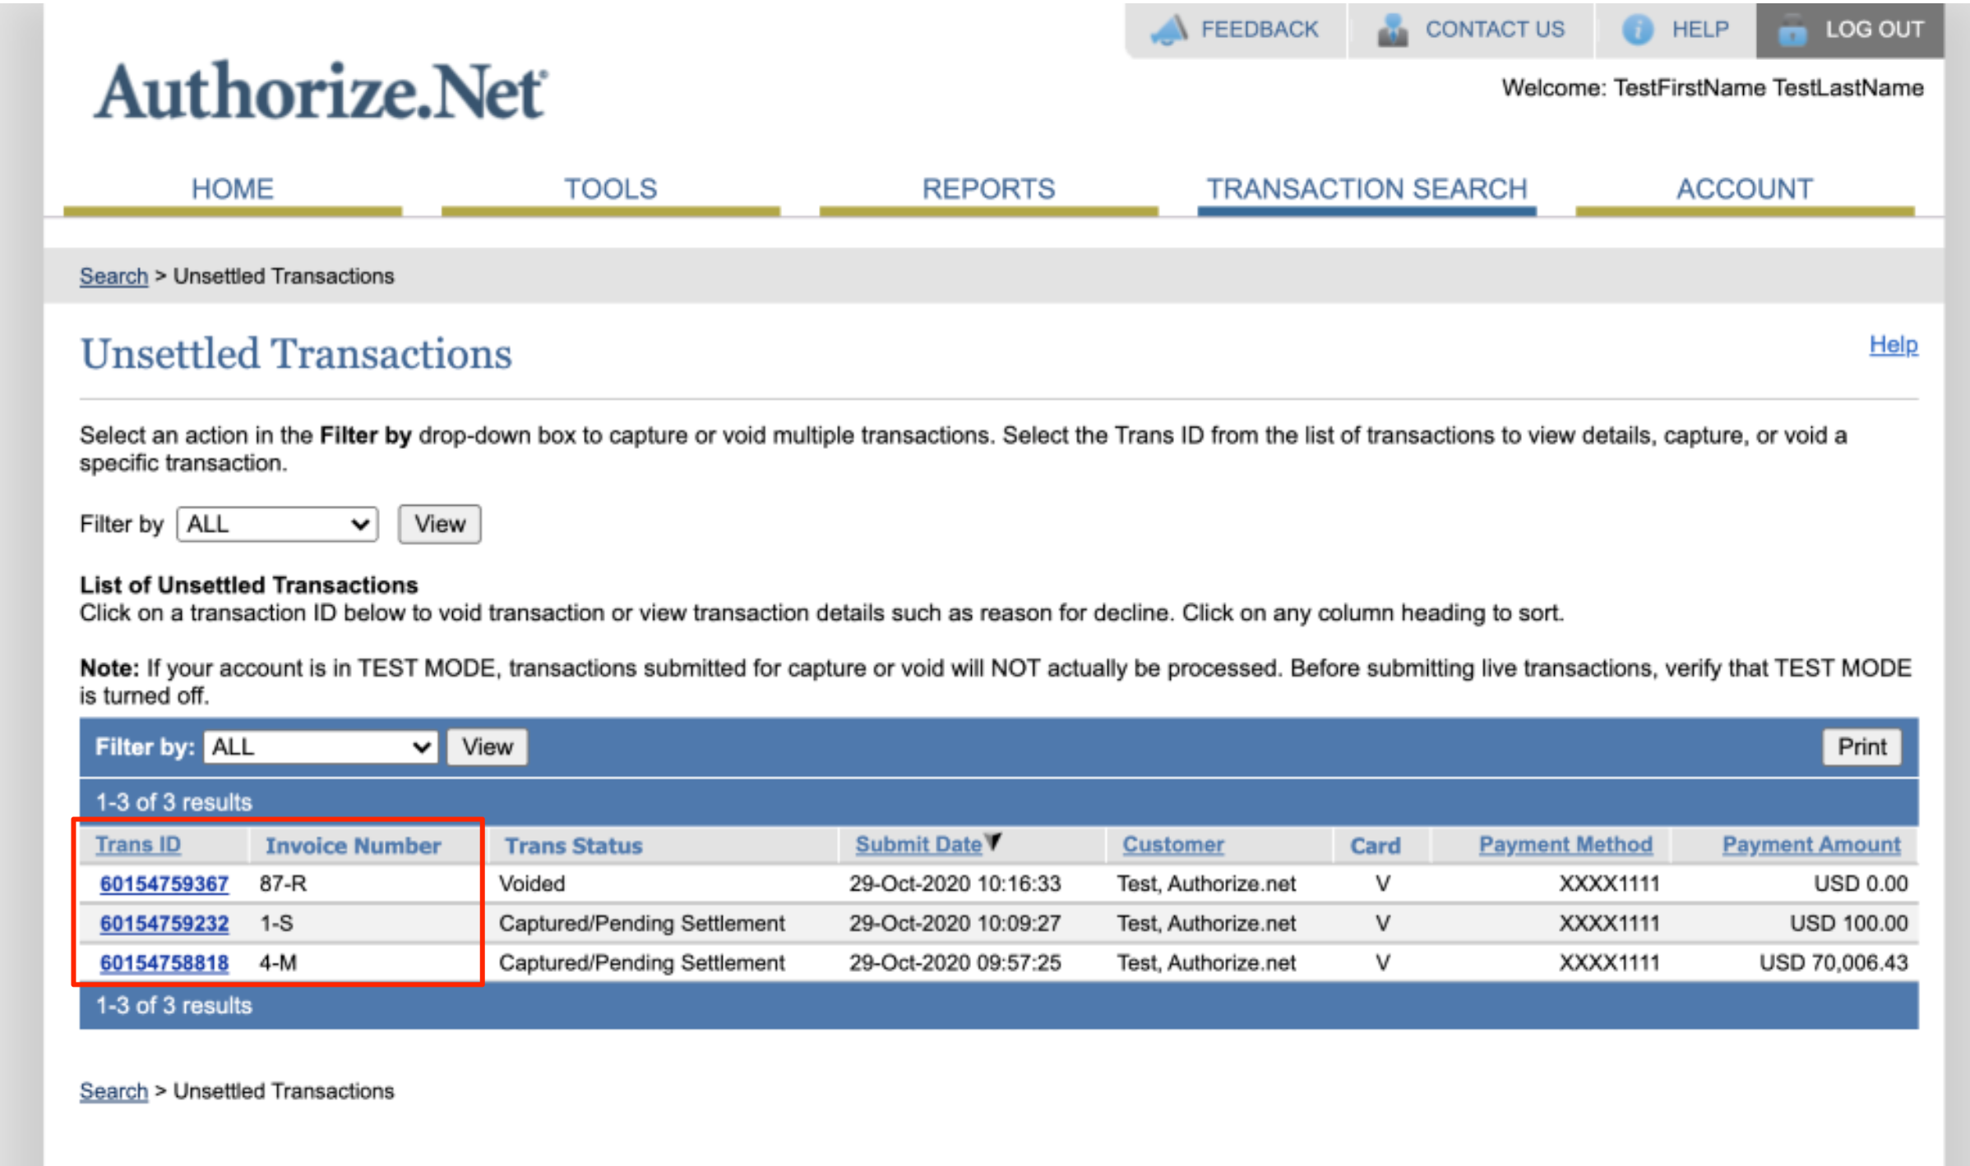
Task: Click the Unsettled Transactions page heading
Action: [x=296, y=354]
